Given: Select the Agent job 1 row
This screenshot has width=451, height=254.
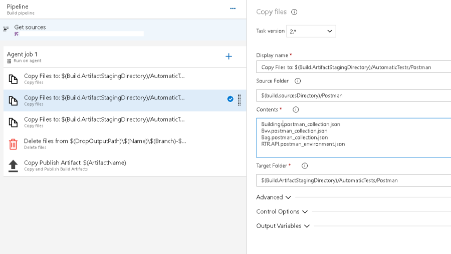Looking at the screenshot, I should pyautogui.click(x=125, y=57).
